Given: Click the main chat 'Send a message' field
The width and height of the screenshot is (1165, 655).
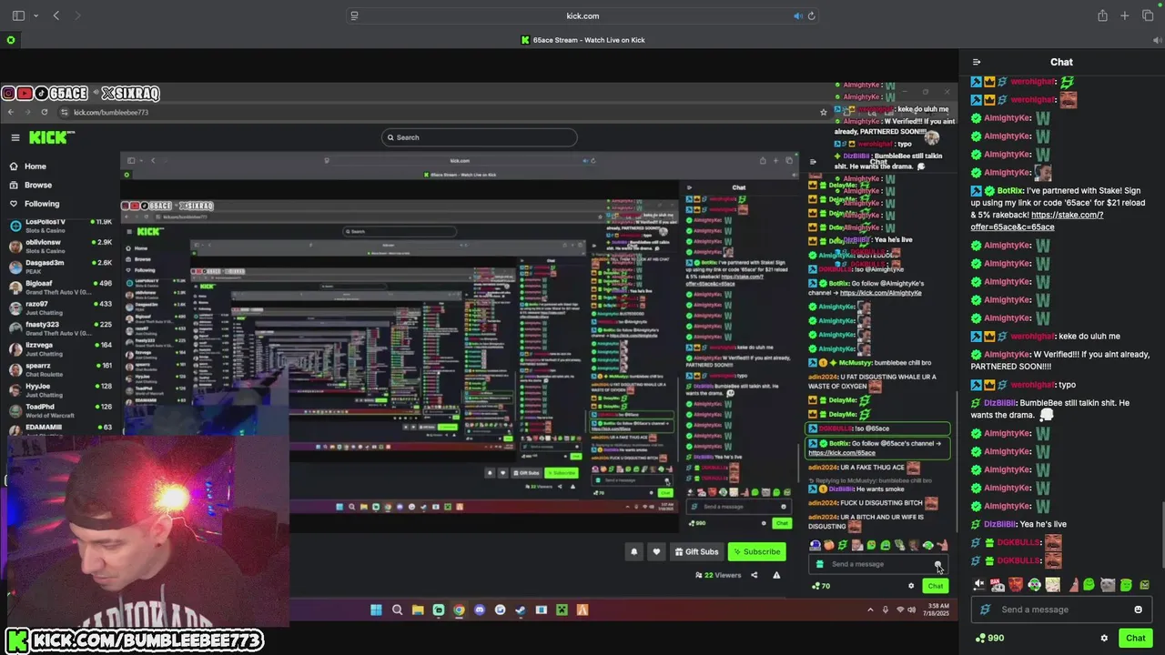Looking at the screenshot, I should tap(1061, 610).
